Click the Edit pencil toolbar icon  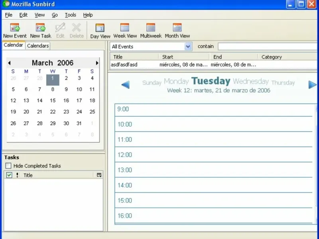(x=60, y=31)
